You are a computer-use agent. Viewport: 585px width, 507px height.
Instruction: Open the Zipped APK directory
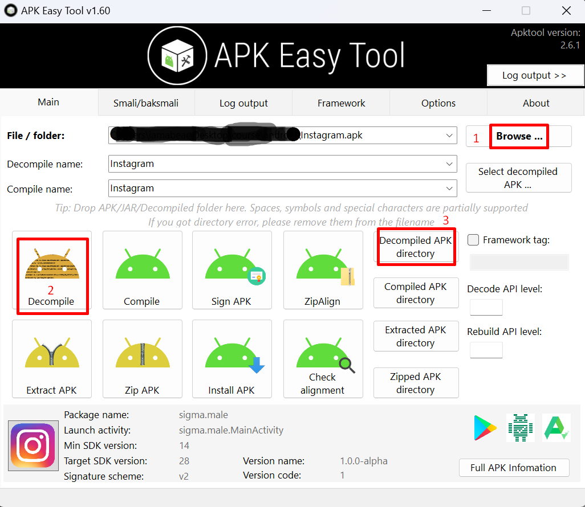pos(416,383)
